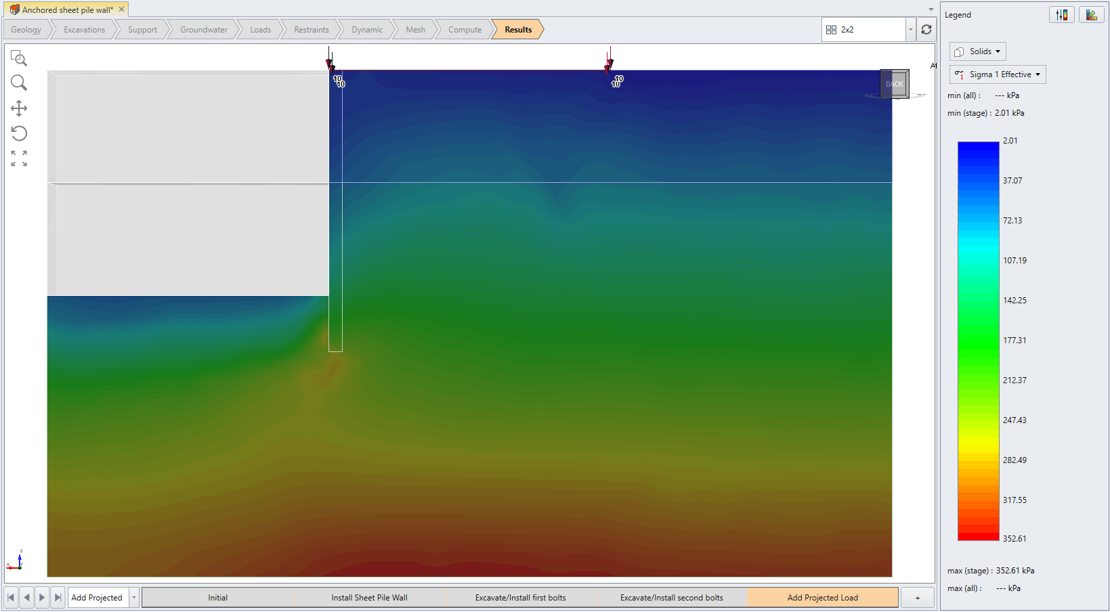Select Excavate/Install second bolts stage
The image size is (1110, 612).
[x=672, y=598]
